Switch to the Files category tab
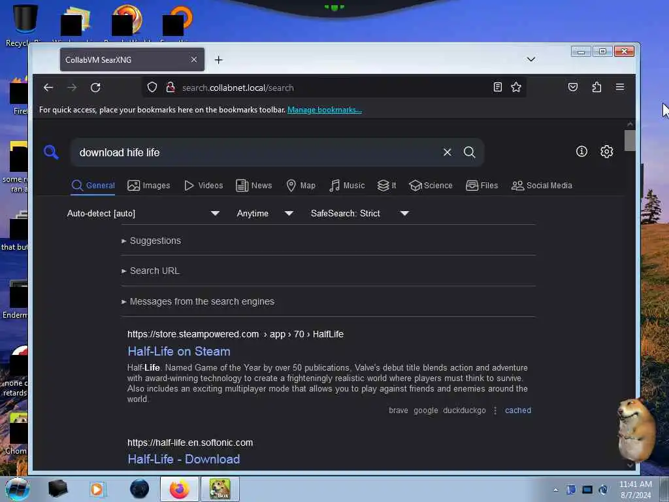 click(x=481, y=186)
